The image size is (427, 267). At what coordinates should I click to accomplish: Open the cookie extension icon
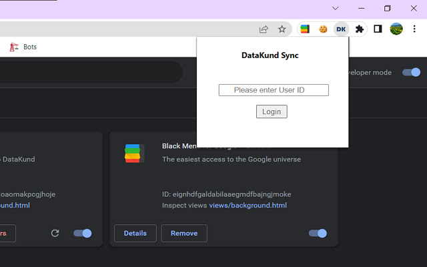click(323, 29)
